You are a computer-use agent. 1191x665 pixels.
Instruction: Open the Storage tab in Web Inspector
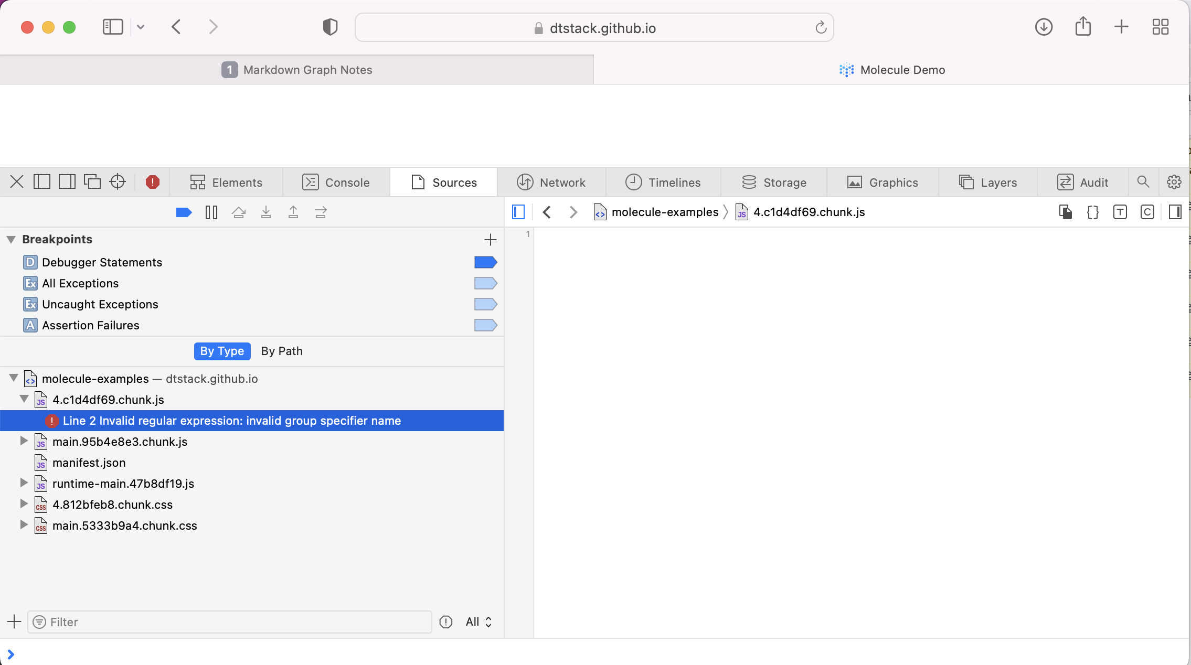coord(775,182)
